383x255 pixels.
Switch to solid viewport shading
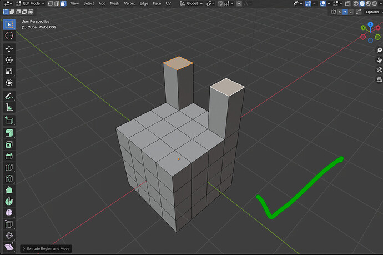coord(362,3)
